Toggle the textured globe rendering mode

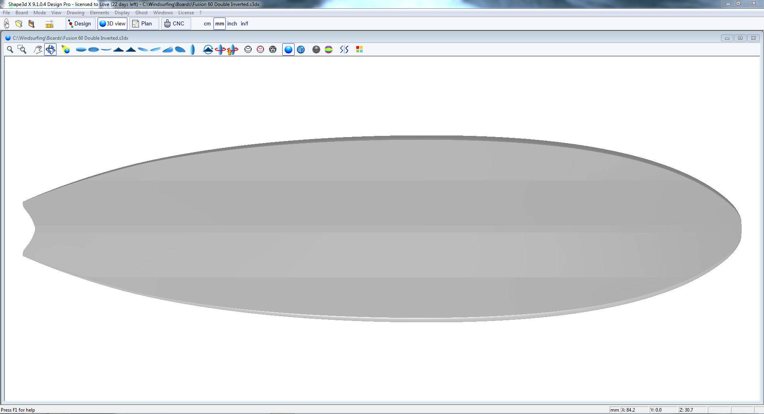pos(301,49)
